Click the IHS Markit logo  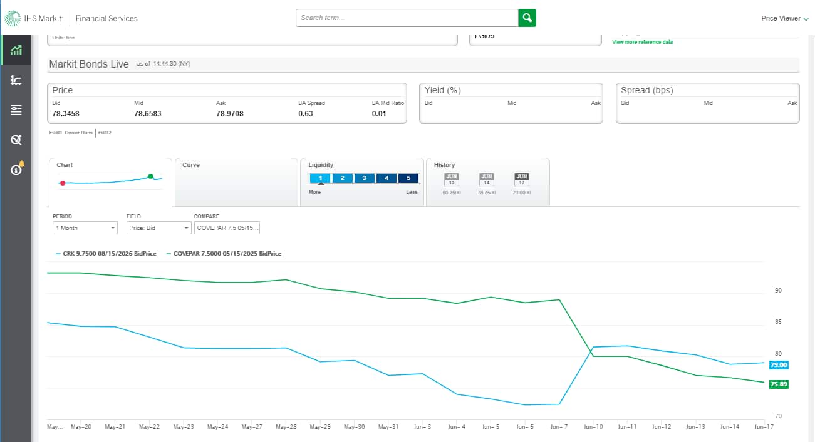(x=33, y=18)
